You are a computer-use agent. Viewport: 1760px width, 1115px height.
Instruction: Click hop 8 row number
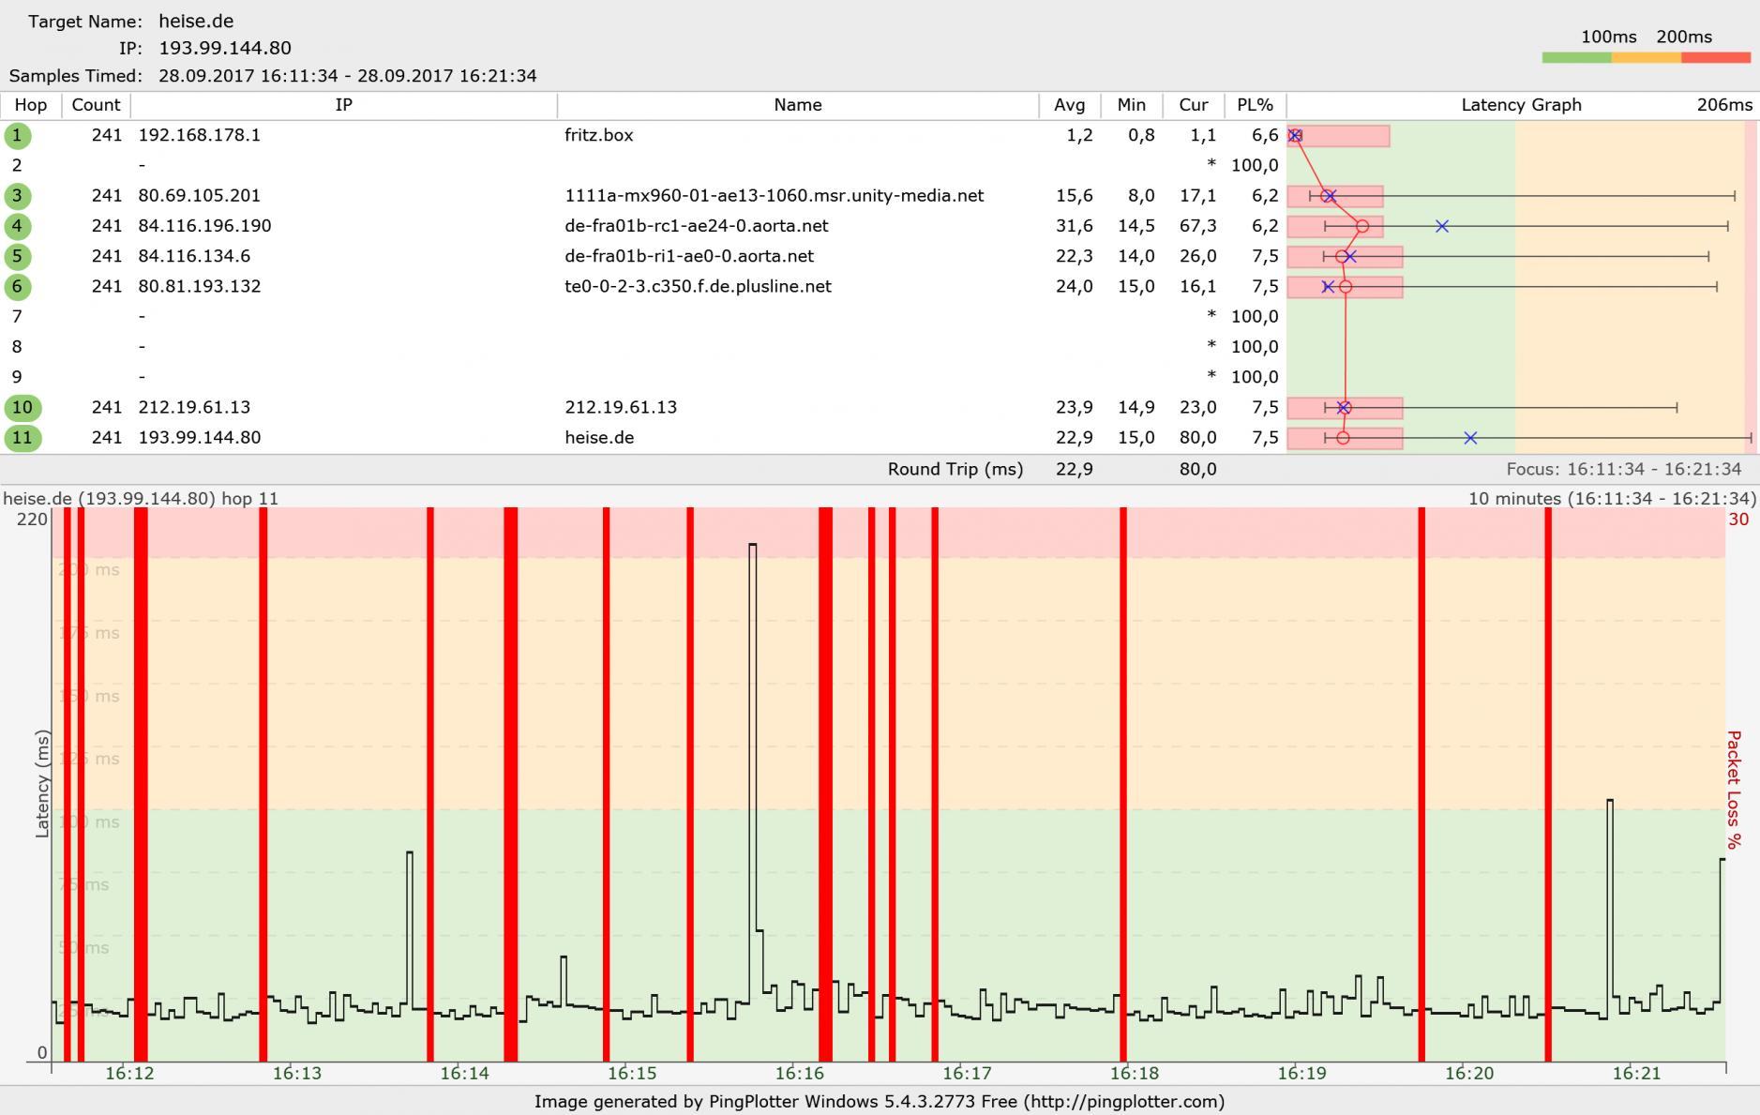point(17,346)
